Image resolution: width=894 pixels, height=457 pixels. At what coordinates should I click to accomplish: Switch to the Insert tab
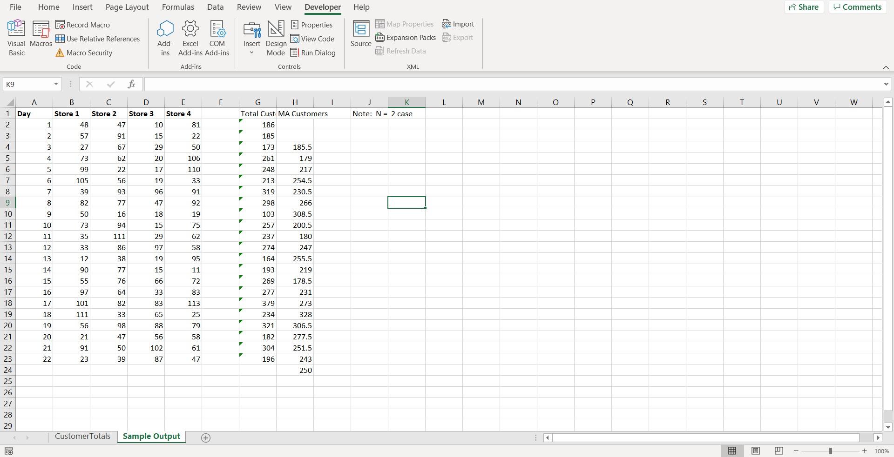click(x=82, y=7)
